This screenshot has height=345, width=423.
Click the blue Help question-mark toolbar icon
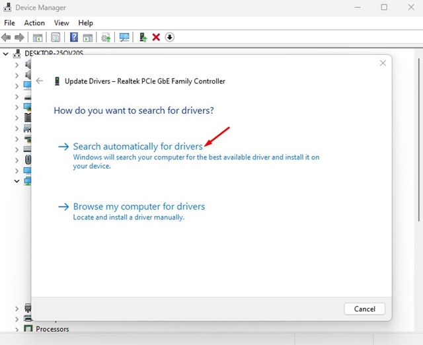[x=74, y=37]
